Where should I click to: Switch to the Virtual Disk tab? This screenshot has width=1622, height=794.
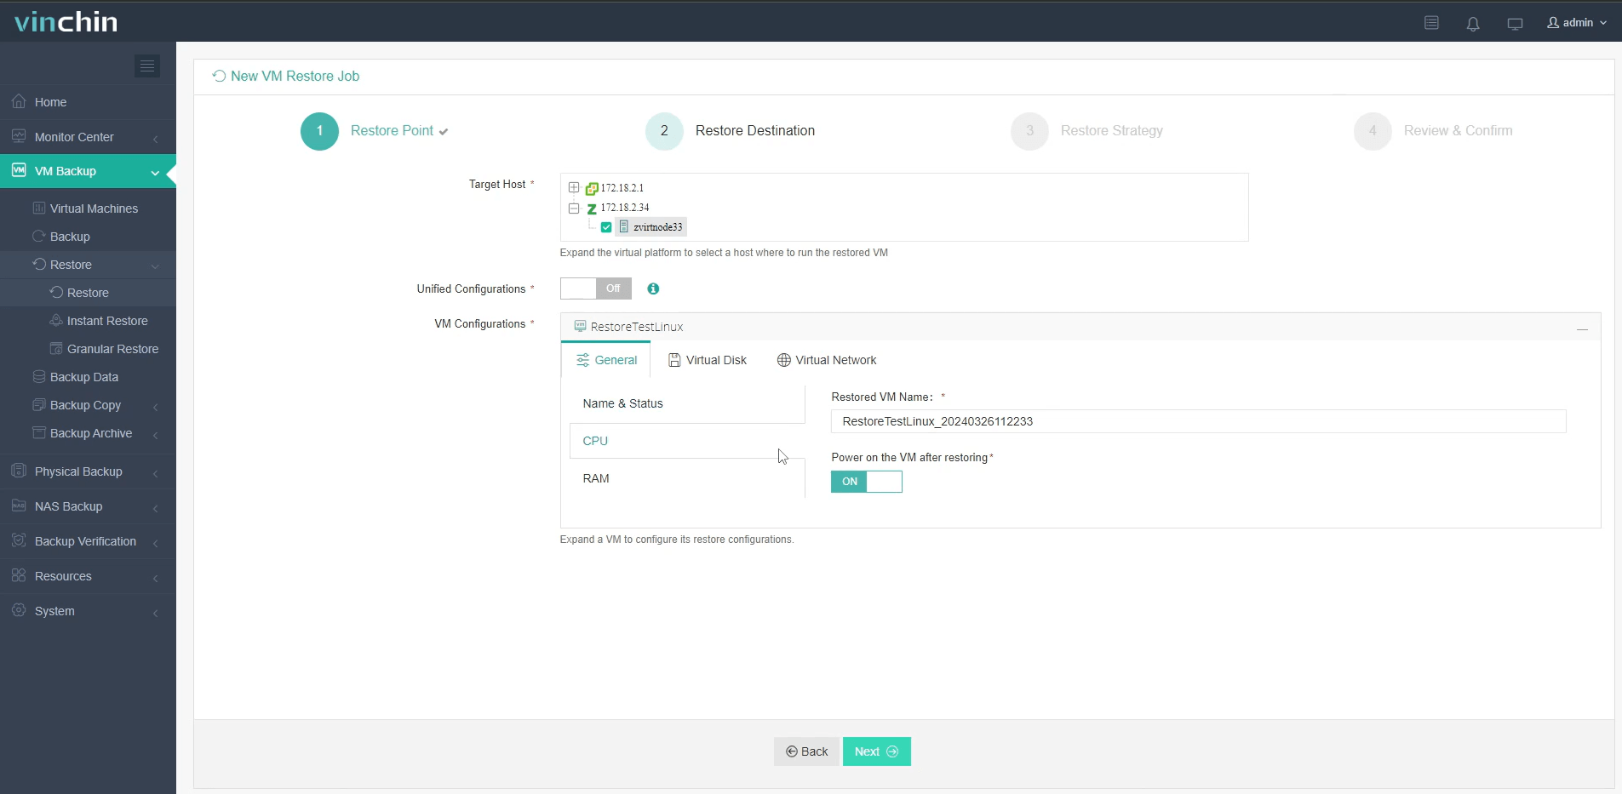pyautogui.click(x=716, y=360)
